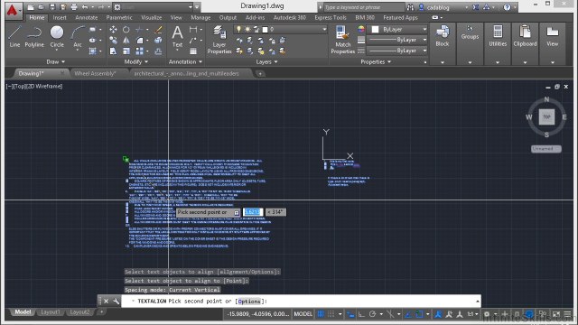This screenshot has width=578, height=325.
Task: Click the Help question mark icon
Action: click(508, 7)
